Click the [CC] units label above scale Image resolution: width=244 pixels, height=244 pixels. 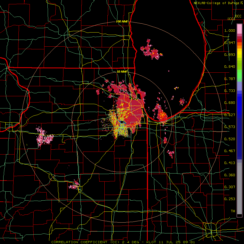(231, 19)
